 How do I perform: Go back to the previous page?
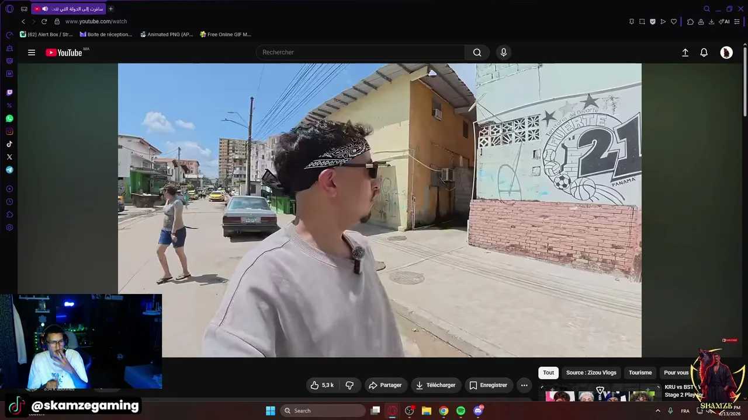[x=23, y=22]
